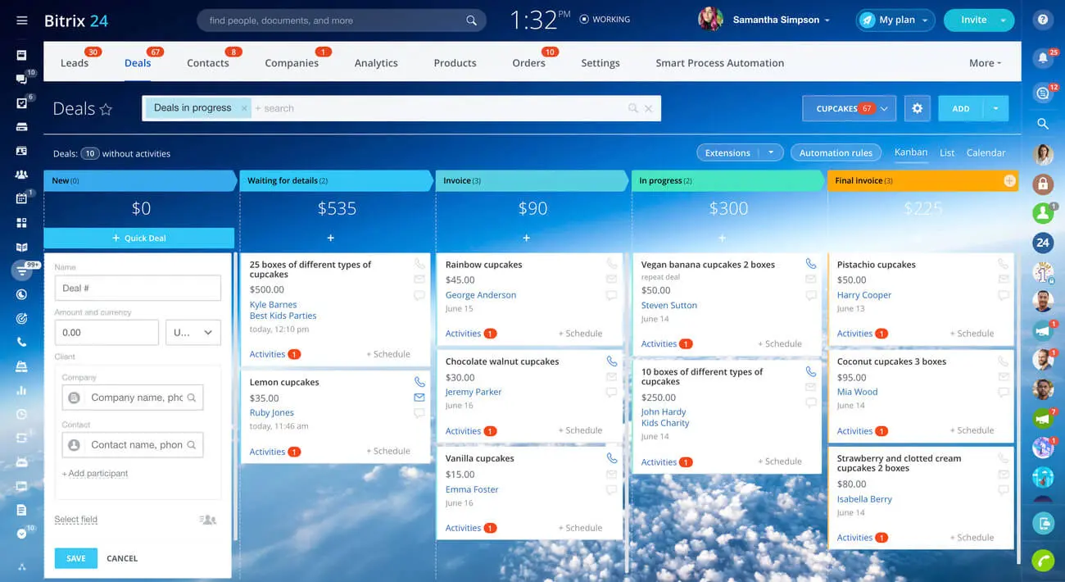Screen dimensions: 1065x582
Task: Click the Deal name input field
Action: [x=138, y=288]
